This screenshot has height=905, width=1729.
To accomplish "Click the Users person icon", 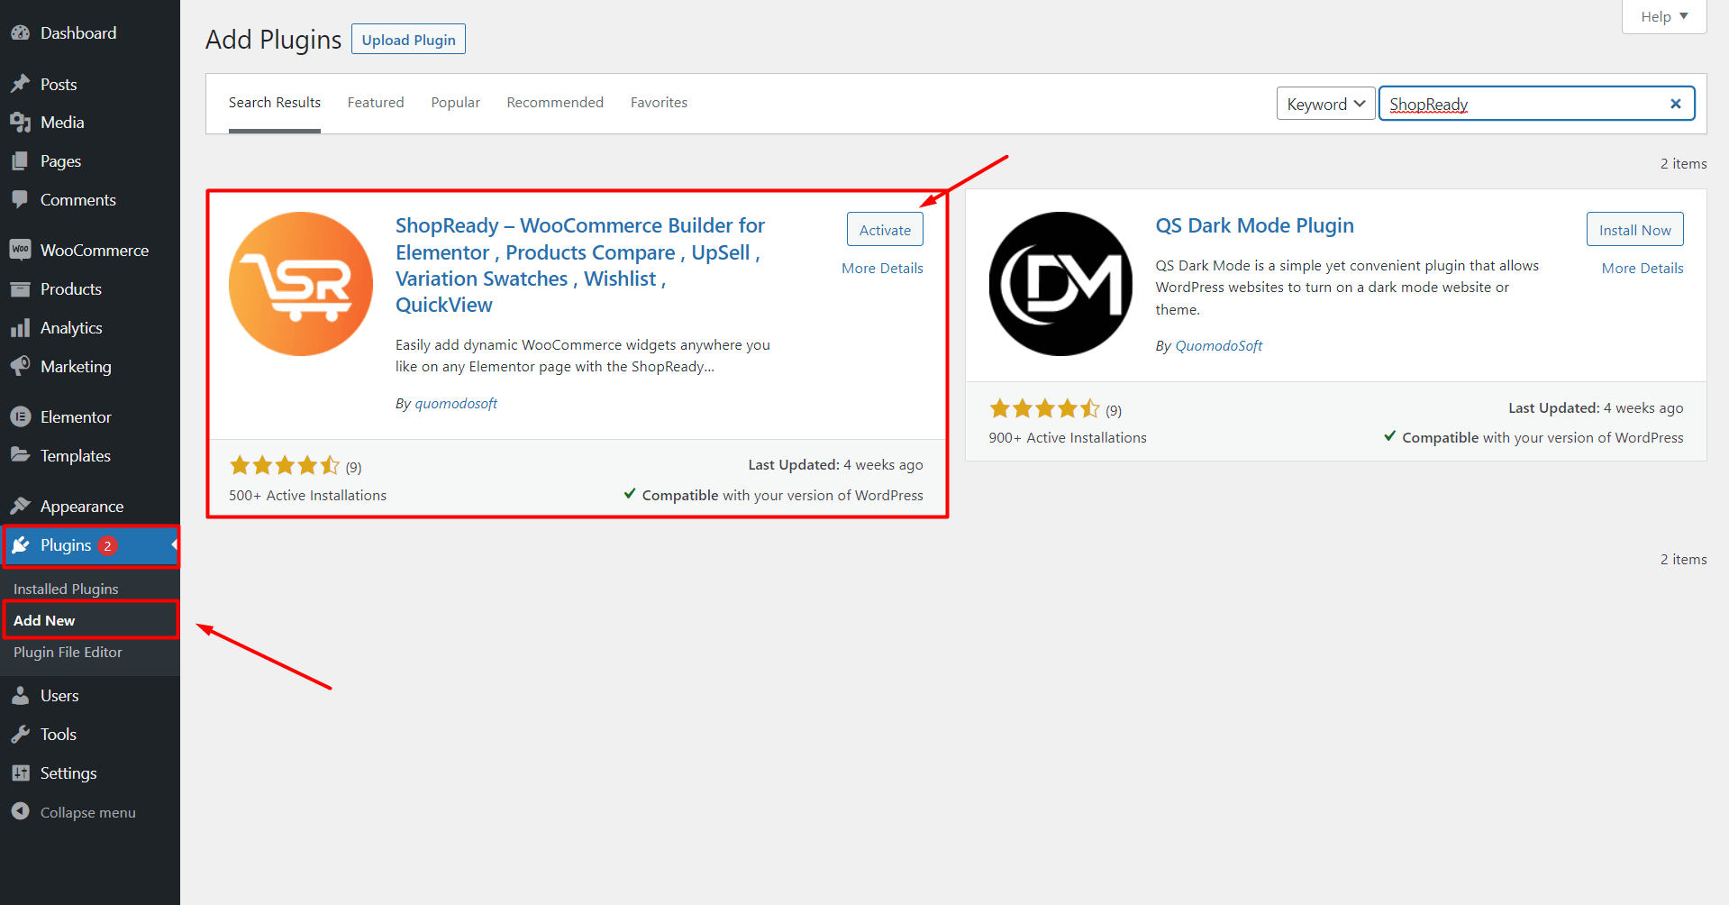I will (x=21, y=696).
